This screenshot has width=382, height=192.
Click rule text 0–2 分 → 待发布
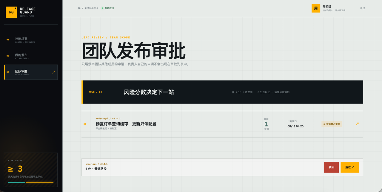[242, 92]
